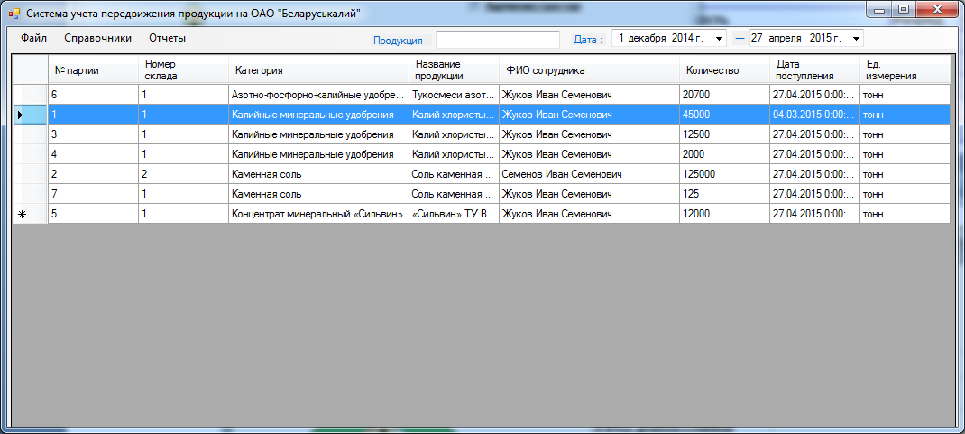The width and height of the screenshot is (965, 434).
Task: Select year 2015 in end date picker
Action: coord(820,38)
